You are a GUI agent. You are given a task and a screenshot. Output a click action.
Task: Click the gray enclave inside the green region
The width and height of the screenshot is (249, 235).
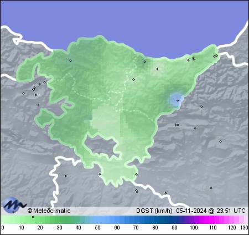point(101,146)
